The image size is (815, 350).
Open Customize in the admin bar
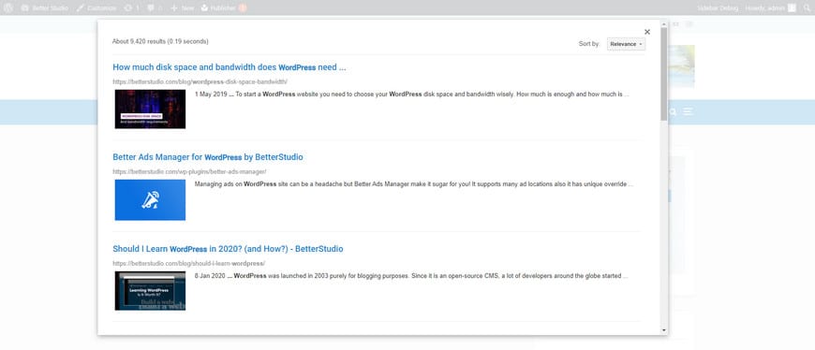[x=96, y=8]
